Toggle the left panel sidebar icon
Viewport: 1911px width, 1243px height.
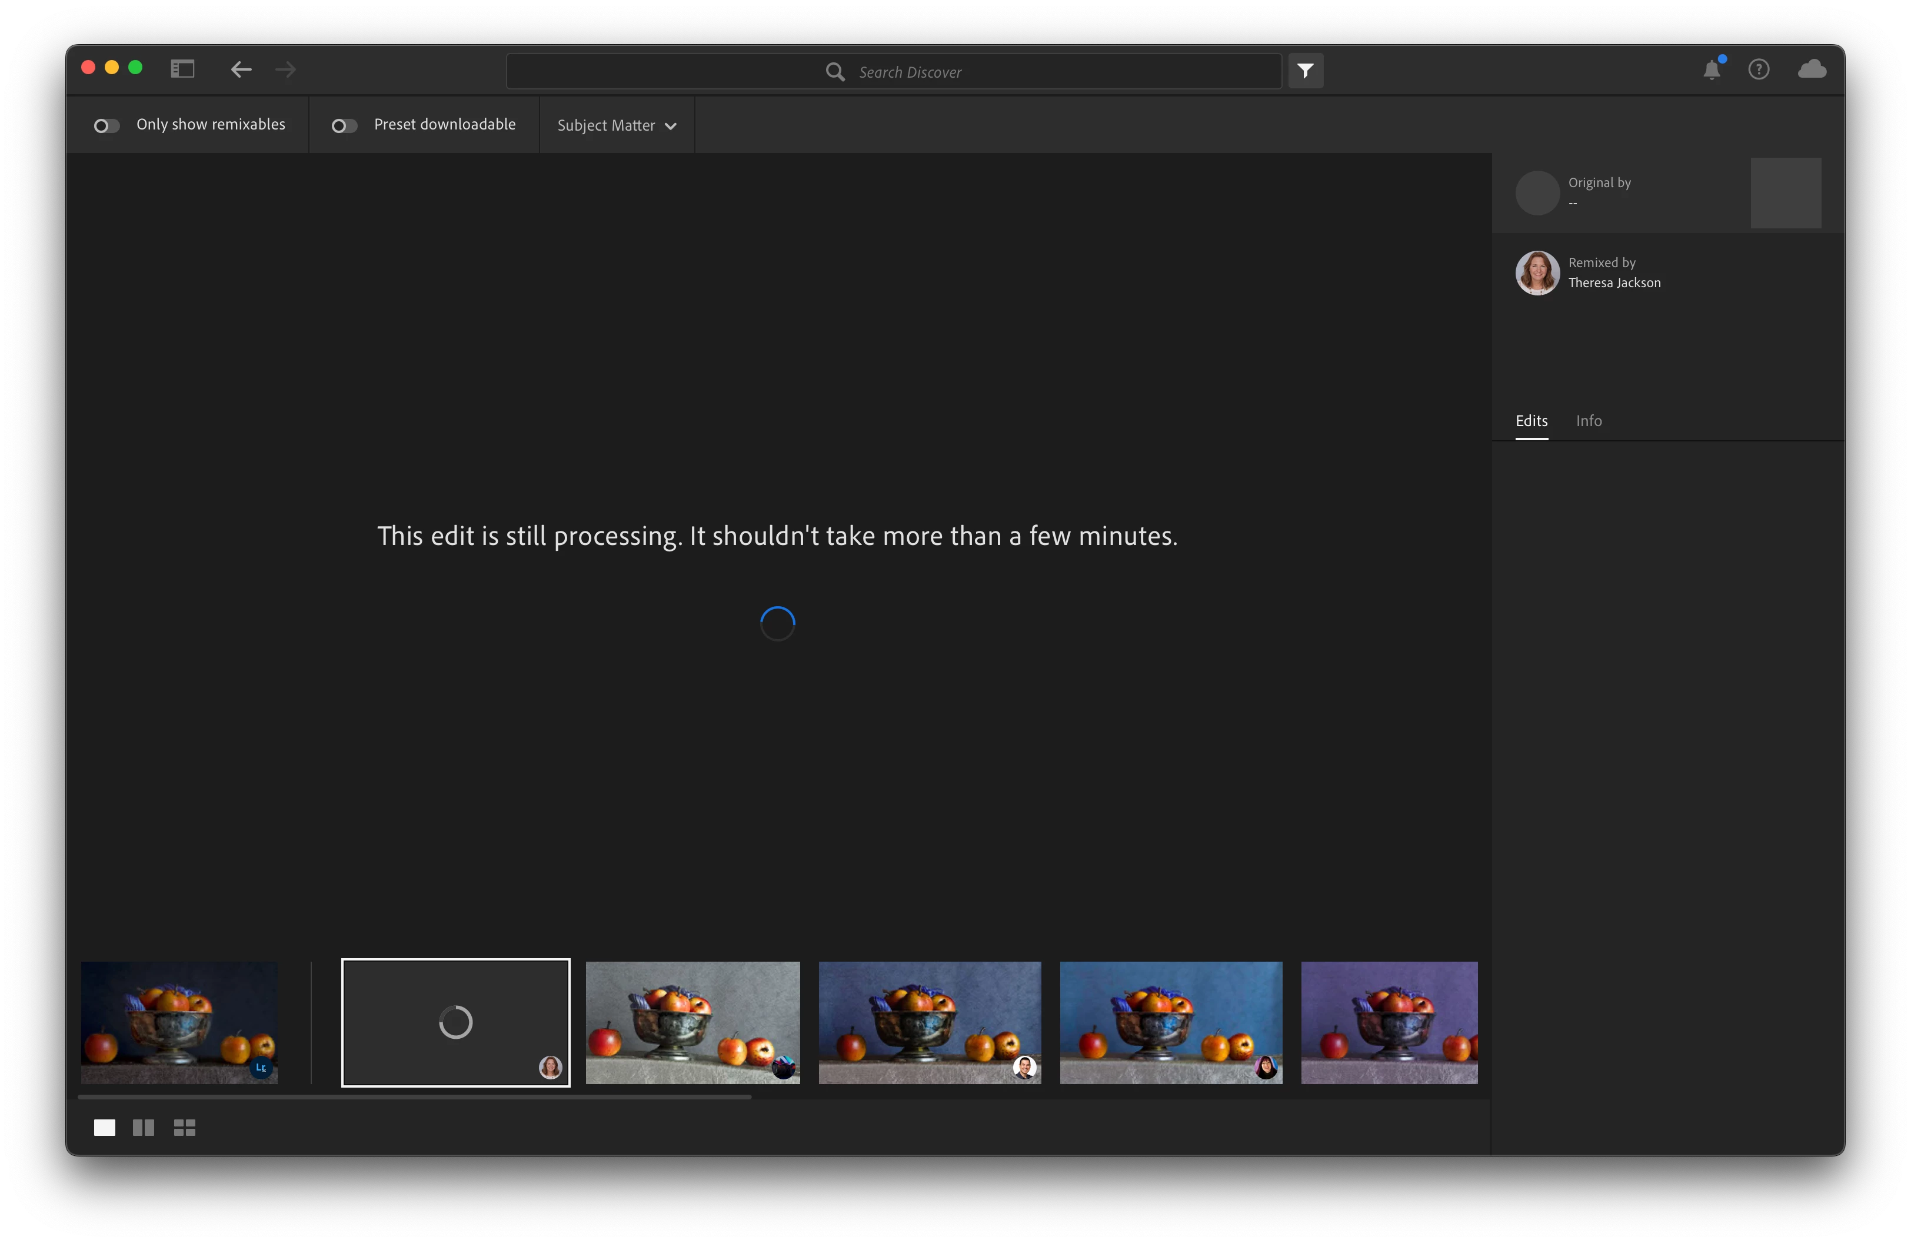[x=182, y=69]
